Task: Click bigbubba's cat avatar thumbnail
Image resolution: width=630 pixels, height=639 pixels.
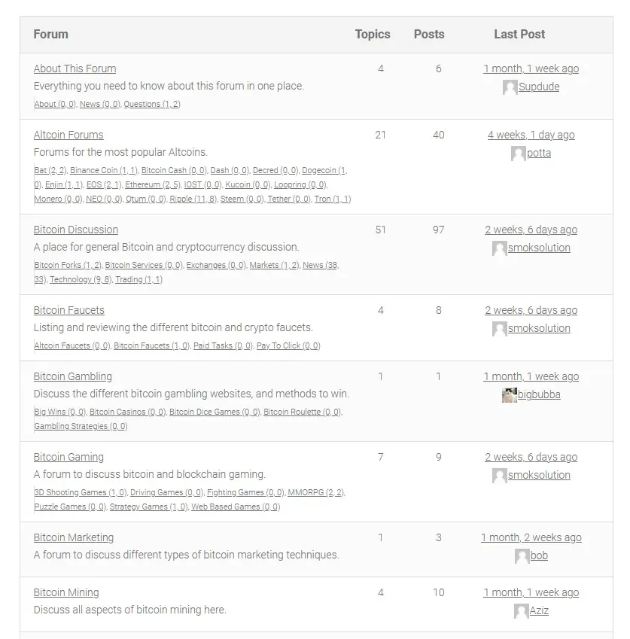Action: (x=510, y=395)
